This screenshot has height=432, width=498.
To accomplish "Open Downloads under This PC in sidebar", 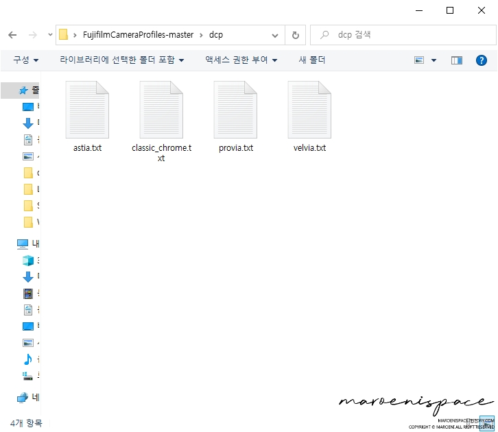I will pyautogui.click(x=28, y=277).
